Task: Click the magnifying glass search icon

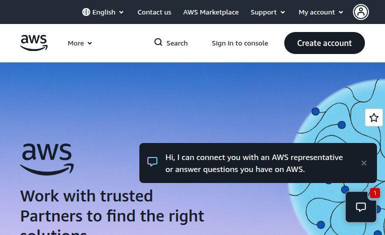Action: click(158, 42)
